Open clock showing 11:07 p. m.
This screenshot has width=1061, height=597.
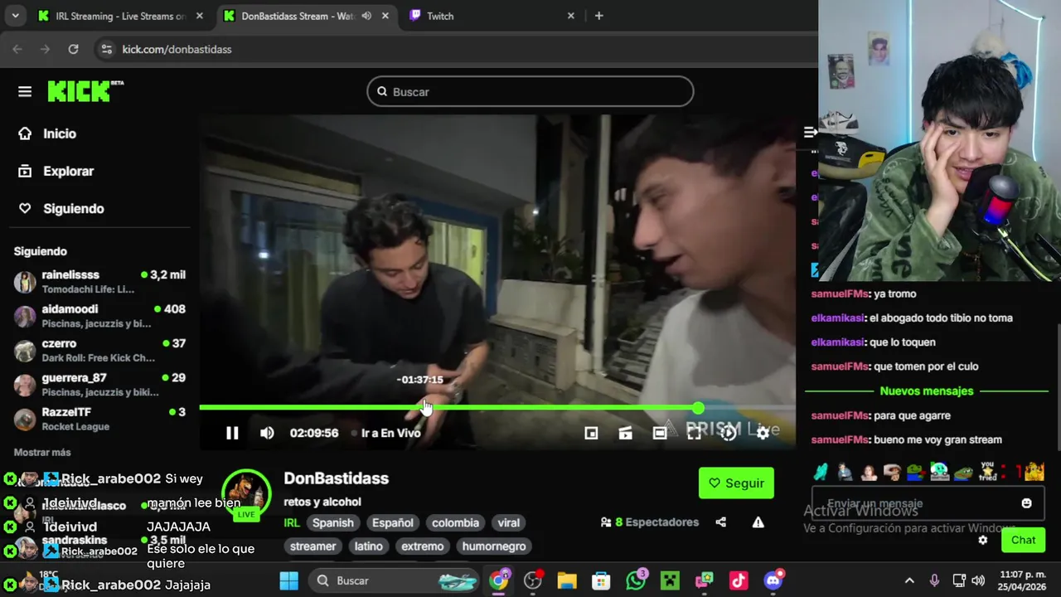point(1025,580)
